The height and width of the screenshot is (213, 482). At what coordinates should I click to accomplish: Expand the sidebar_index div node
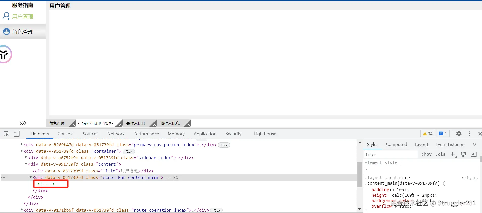26,157
